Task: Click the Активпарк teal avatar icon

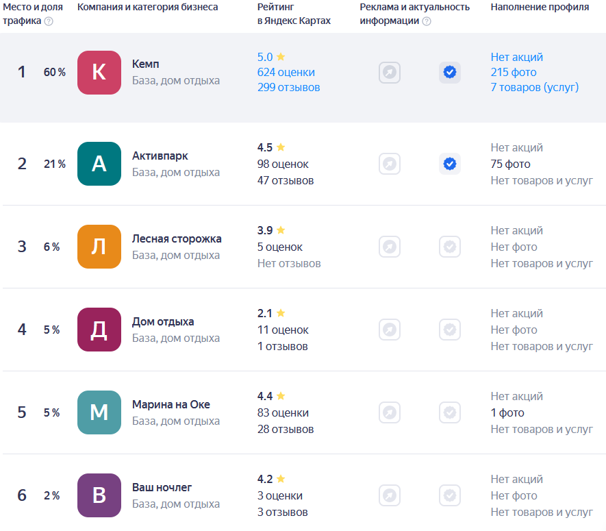Action: [x=99, y=164]
